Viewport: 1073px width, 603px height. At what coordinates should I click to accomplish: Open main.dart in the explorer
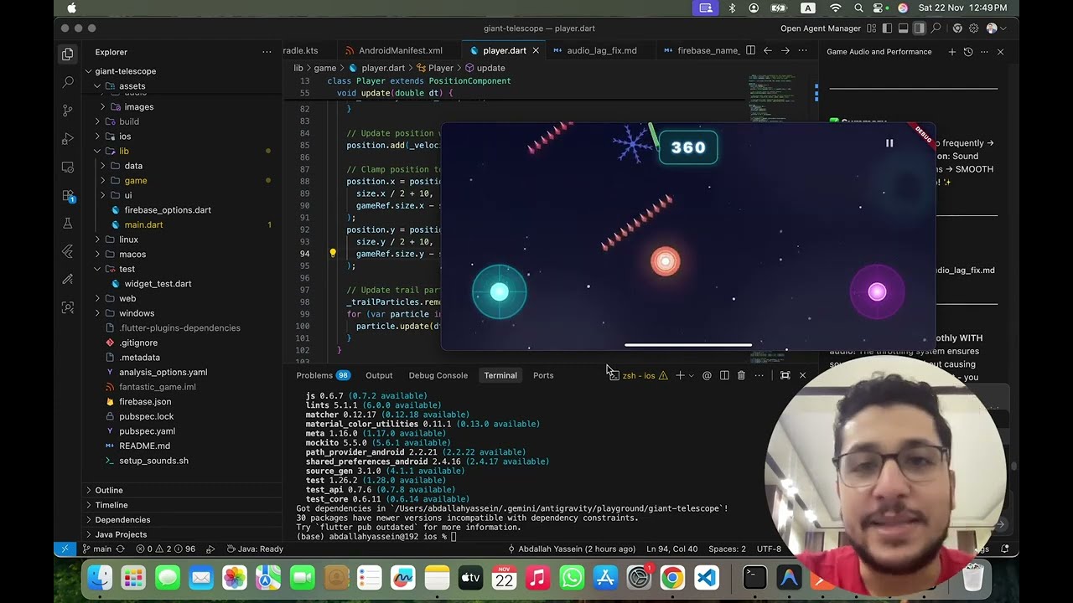143,225
